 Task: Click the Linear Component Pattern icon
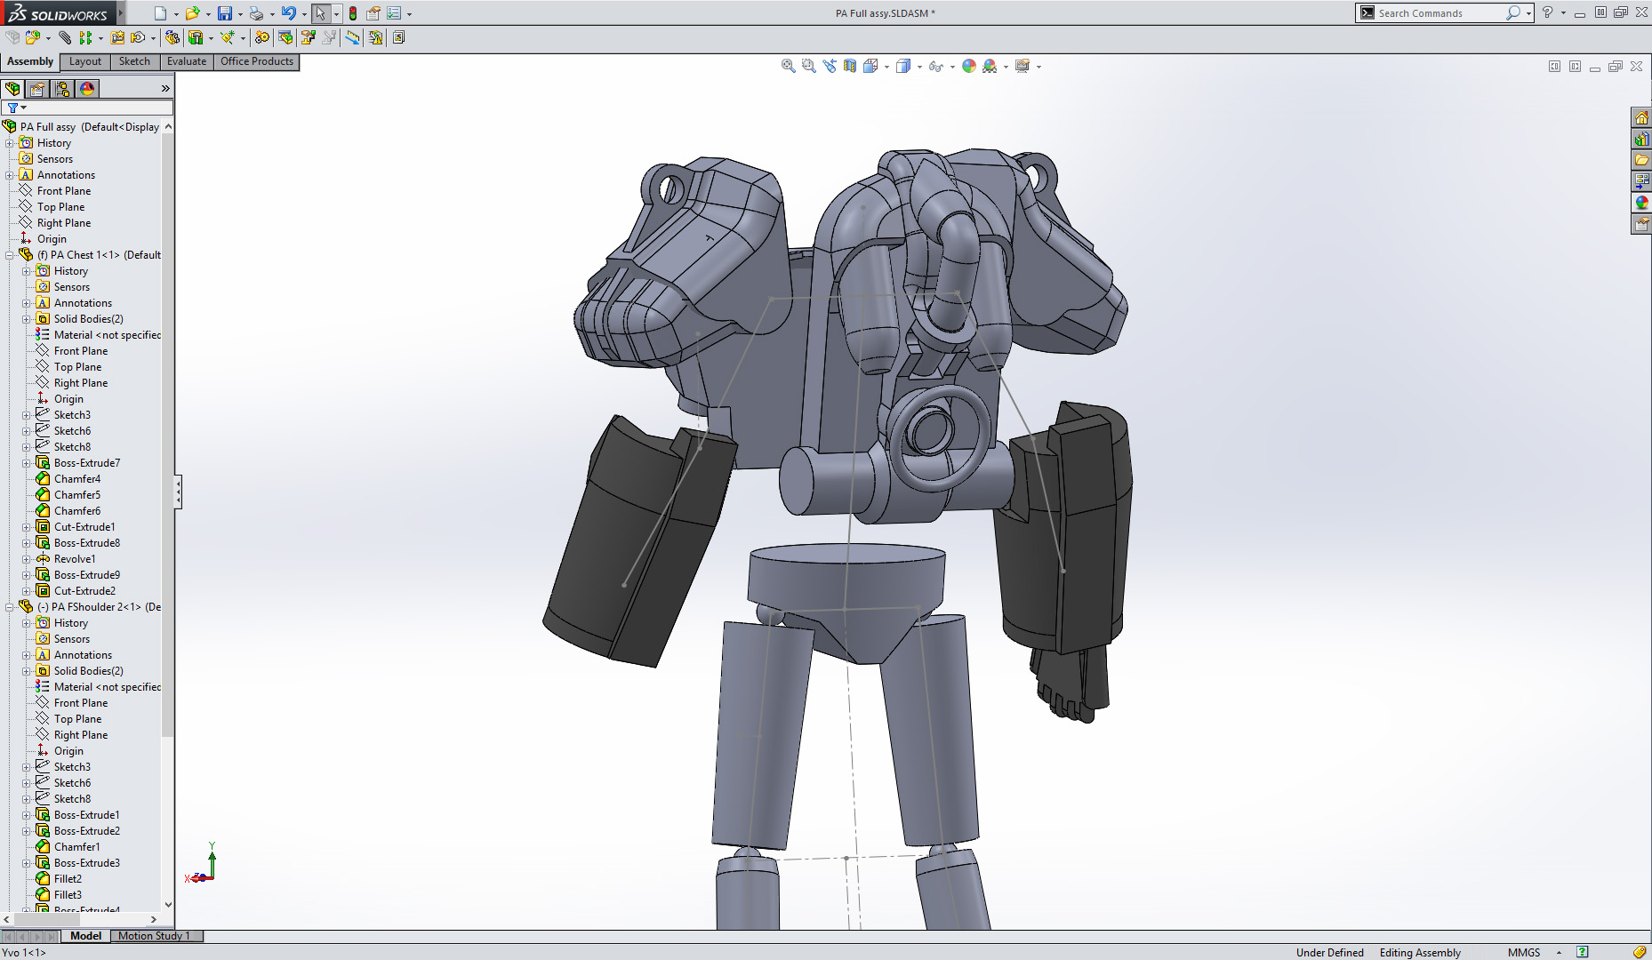[x=85, y=37]
